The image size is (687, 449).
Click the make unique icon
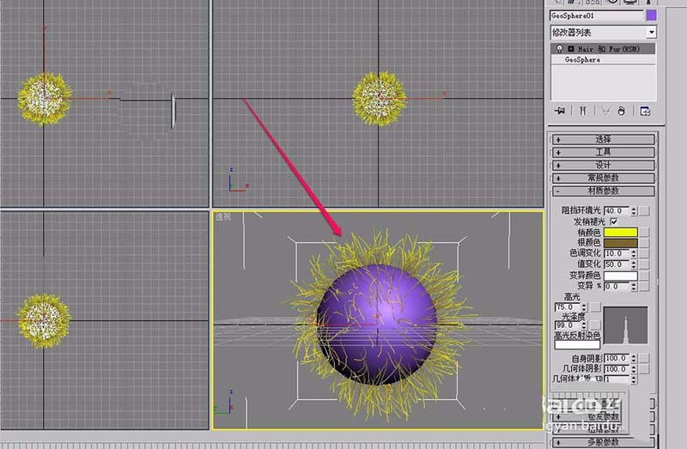coord(606,111)
